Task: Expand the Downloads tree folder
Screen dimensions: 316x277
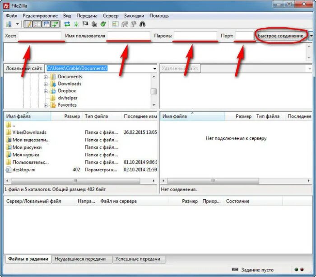Action: coord(46,84)
